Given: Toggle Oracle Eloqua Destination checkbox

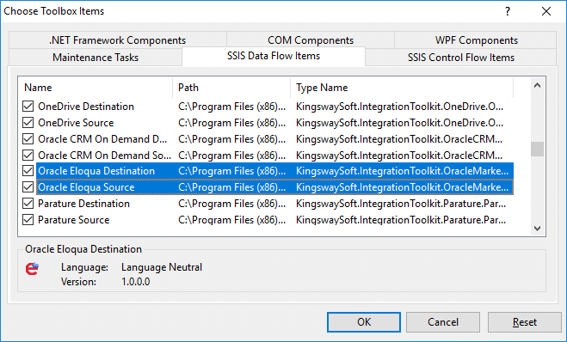Looking at the screenshot, I should coord(28,171).
